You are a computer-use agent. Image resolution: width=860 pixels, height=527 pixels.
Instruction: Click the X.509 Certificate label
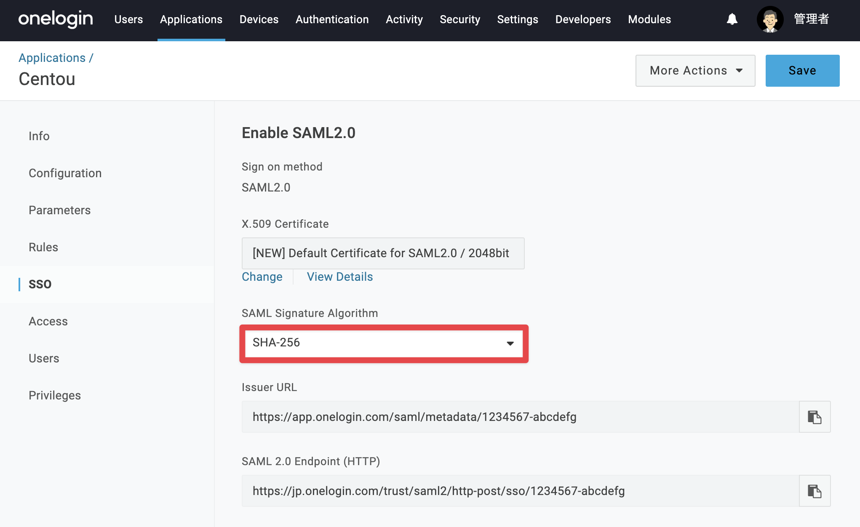[x=285, y=224]
